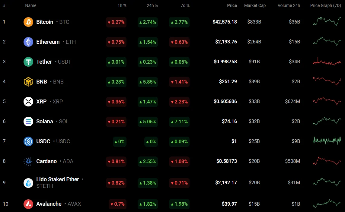Image resolution: width=345 pixels, height=212 pixels.
Task: Click the BNB yellow logo icon
Action: click(x=28, y=82)
